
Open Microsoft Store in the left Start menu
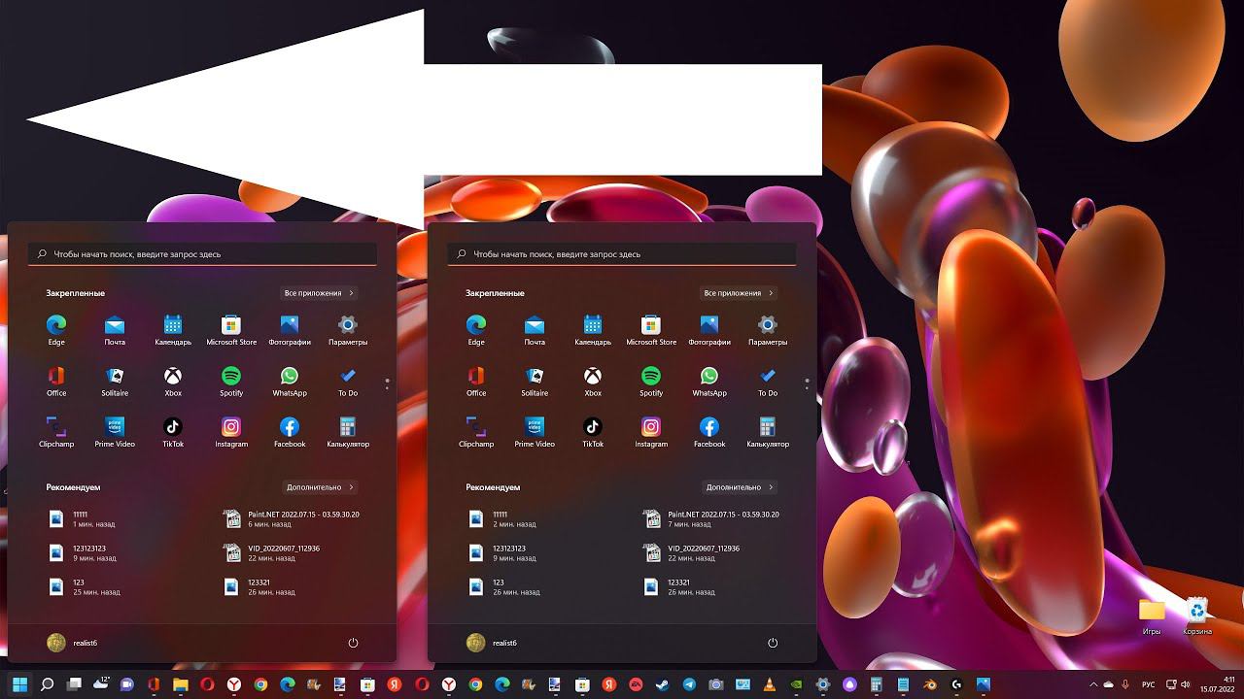231,329
